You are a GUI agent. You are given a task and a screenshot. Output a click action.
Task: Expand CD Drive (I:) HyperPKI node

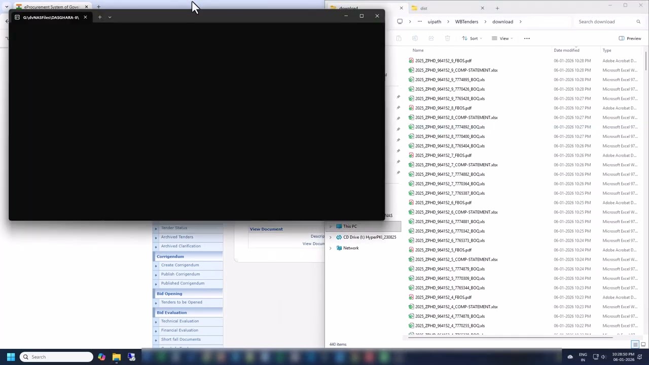(331, 237)
